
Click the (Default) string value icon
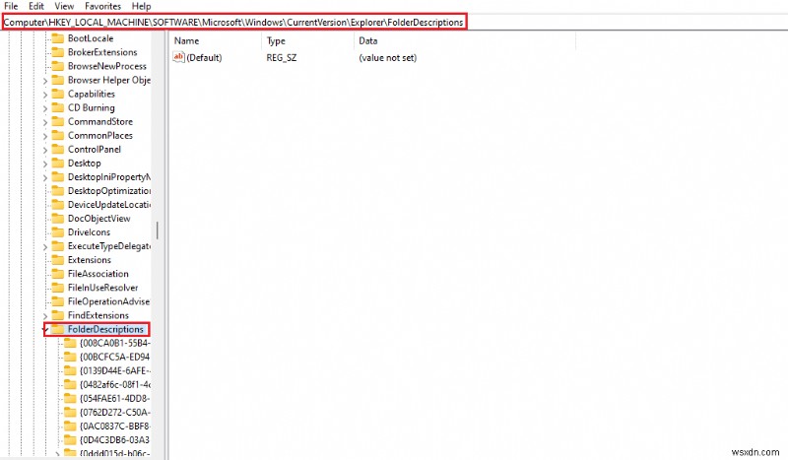[x=178, y=57]
